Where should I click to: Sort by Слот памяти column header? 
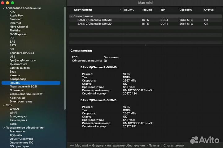pos(83,10)
